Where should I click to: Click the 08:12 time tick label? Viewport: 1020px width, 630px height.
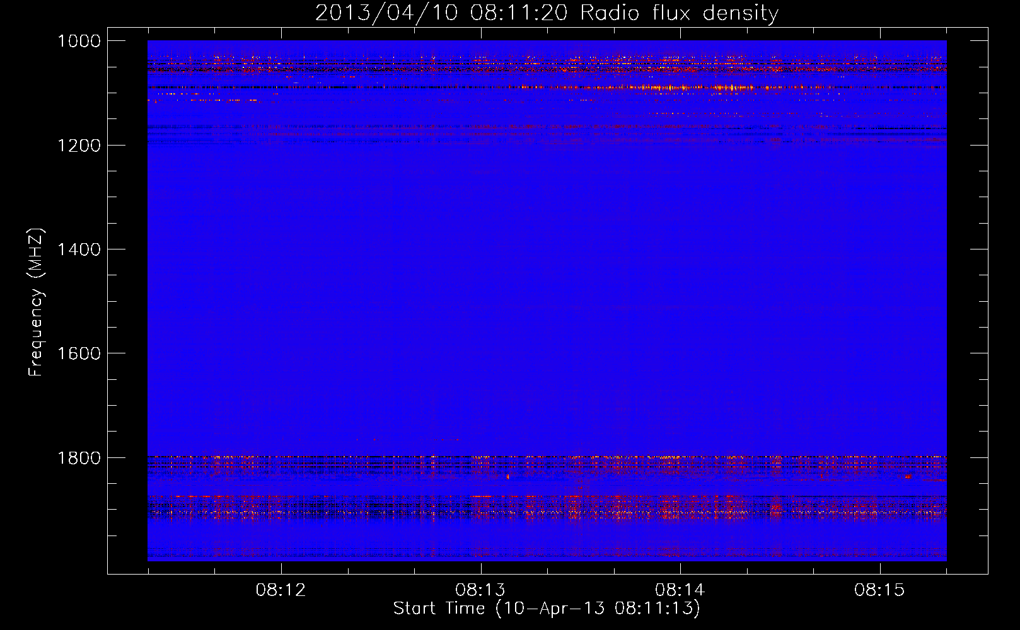[281, 590]
